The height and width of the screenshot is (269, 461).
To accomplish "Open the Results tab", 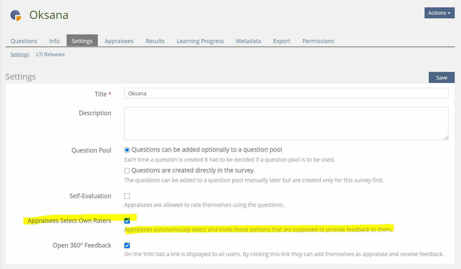I will [x=155, y=41].
